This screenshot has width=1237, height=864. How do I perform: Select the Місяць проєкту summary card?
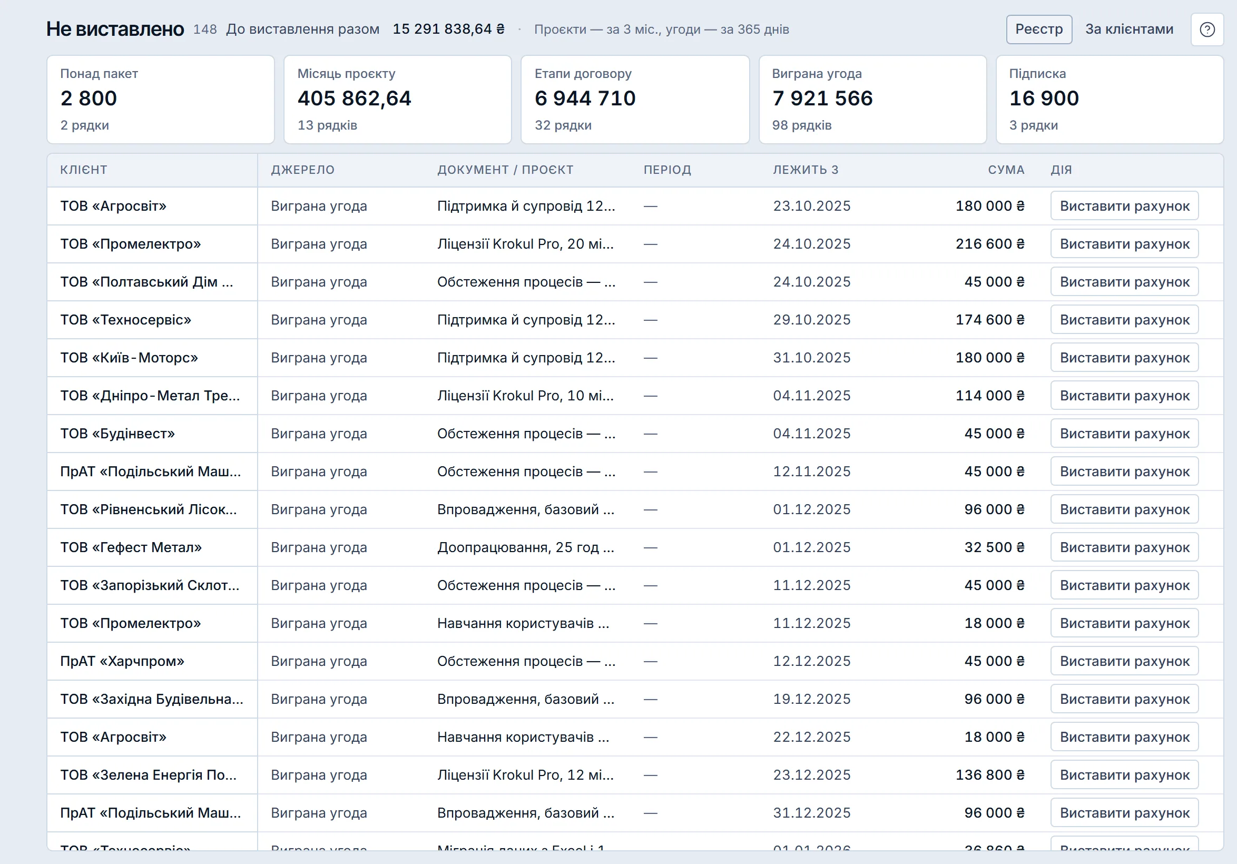(398, 100)
